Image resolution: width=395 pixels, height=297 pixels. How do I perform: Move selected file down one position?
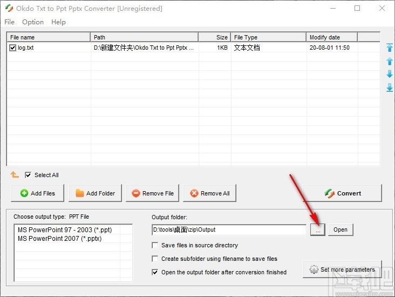(390, 74)
